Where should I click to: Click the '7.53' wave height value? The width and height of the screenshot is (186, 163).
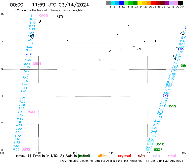30,43
